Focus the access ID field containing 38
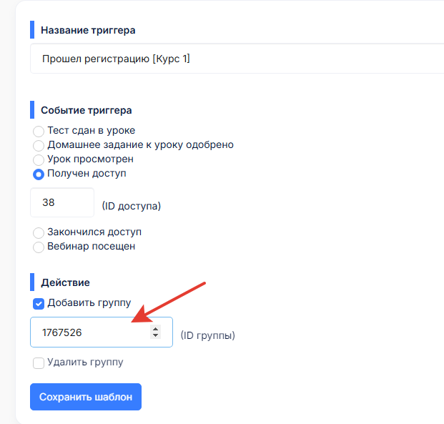This screenshot has width=444, height=424. pos(61,202)
